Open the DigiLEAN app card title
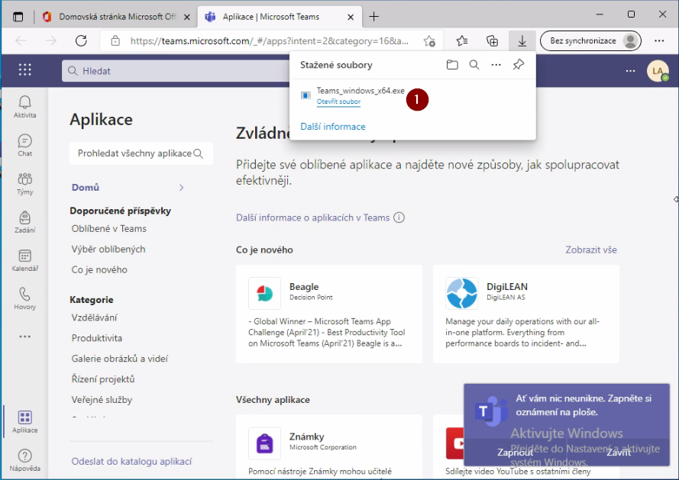 coord(507,286)
